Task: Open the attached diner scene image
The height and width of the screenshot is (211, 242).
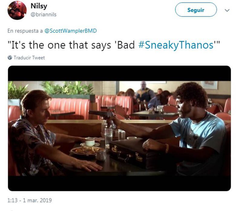Action: [119, 128]
